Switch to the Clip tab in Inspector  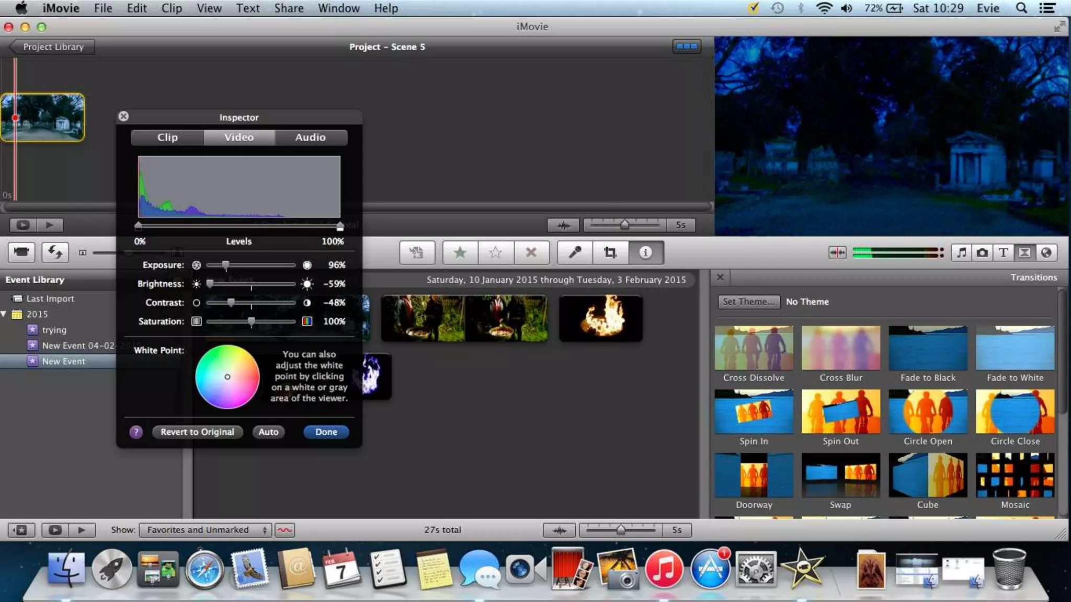point(167,137)
